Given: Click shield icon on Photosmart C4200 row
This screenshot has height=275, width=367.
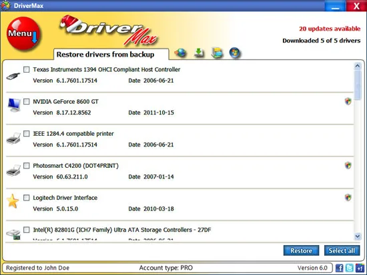Looking at the screenshot, I should pyautogui.click(x=348, y=165).
